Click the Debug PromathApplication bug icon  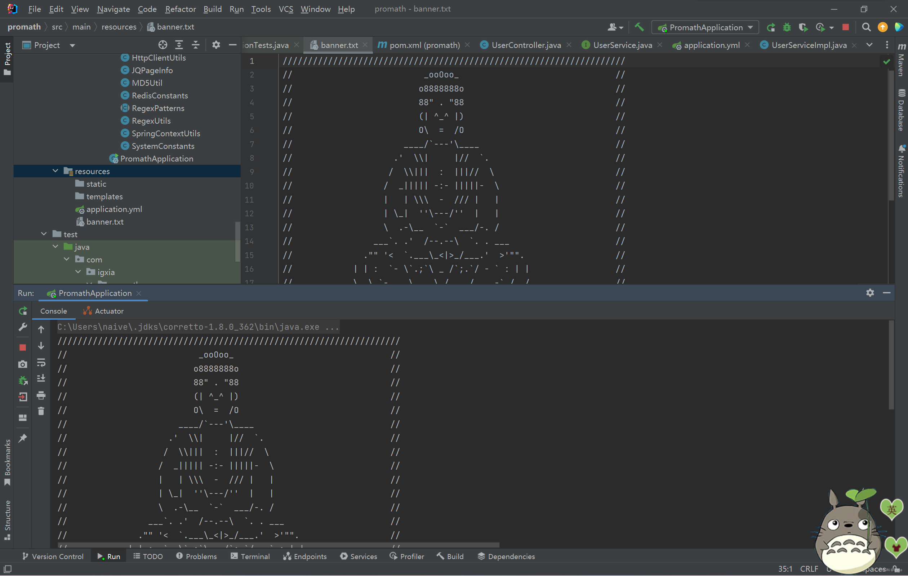pyautogui.click(x=787, y=27)
